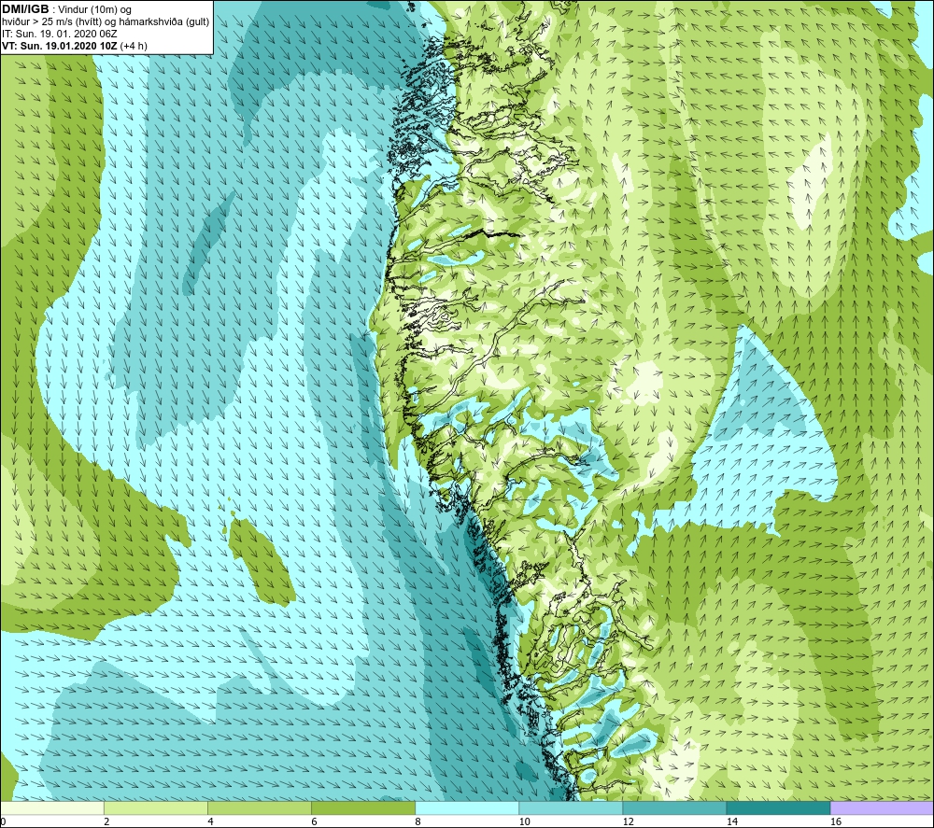Click the legend tick label '14'

coord(732,821)
